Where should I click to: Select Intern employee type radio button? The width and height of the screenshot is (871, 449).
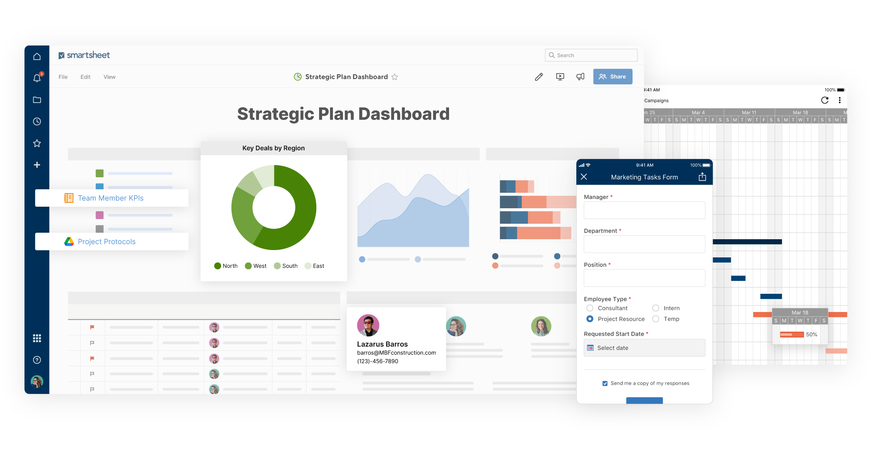(655, 308)
